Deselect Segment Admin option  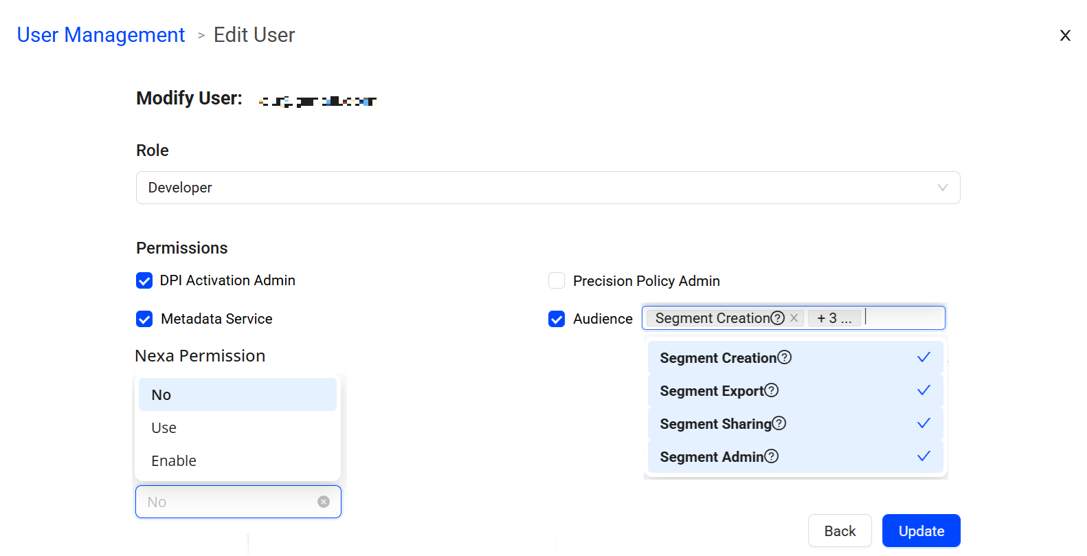click(x=795, y=456)
